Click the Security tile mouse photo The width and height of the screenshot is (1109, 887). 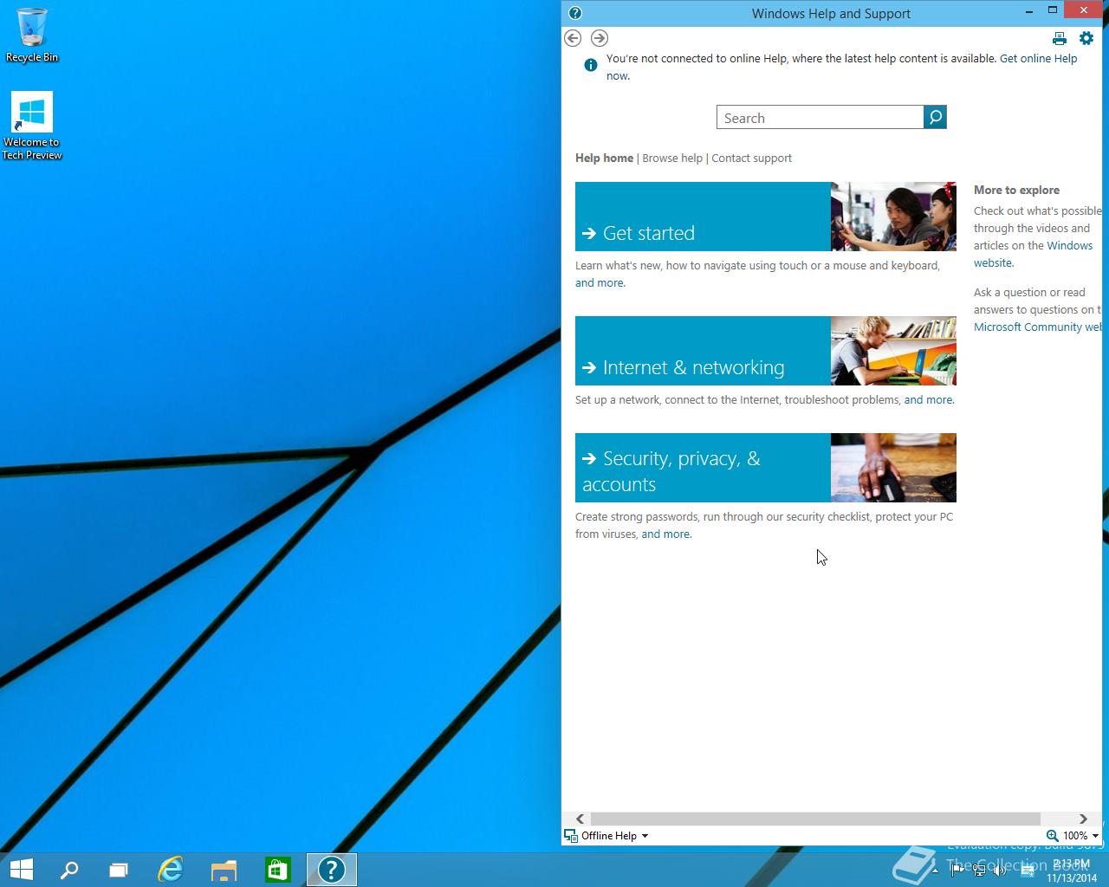coord(893,468)
